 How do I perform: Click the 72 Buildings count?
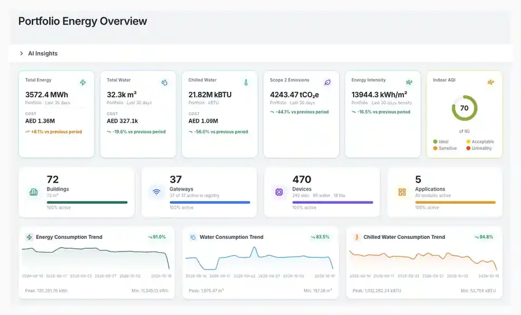click(53, 180)
